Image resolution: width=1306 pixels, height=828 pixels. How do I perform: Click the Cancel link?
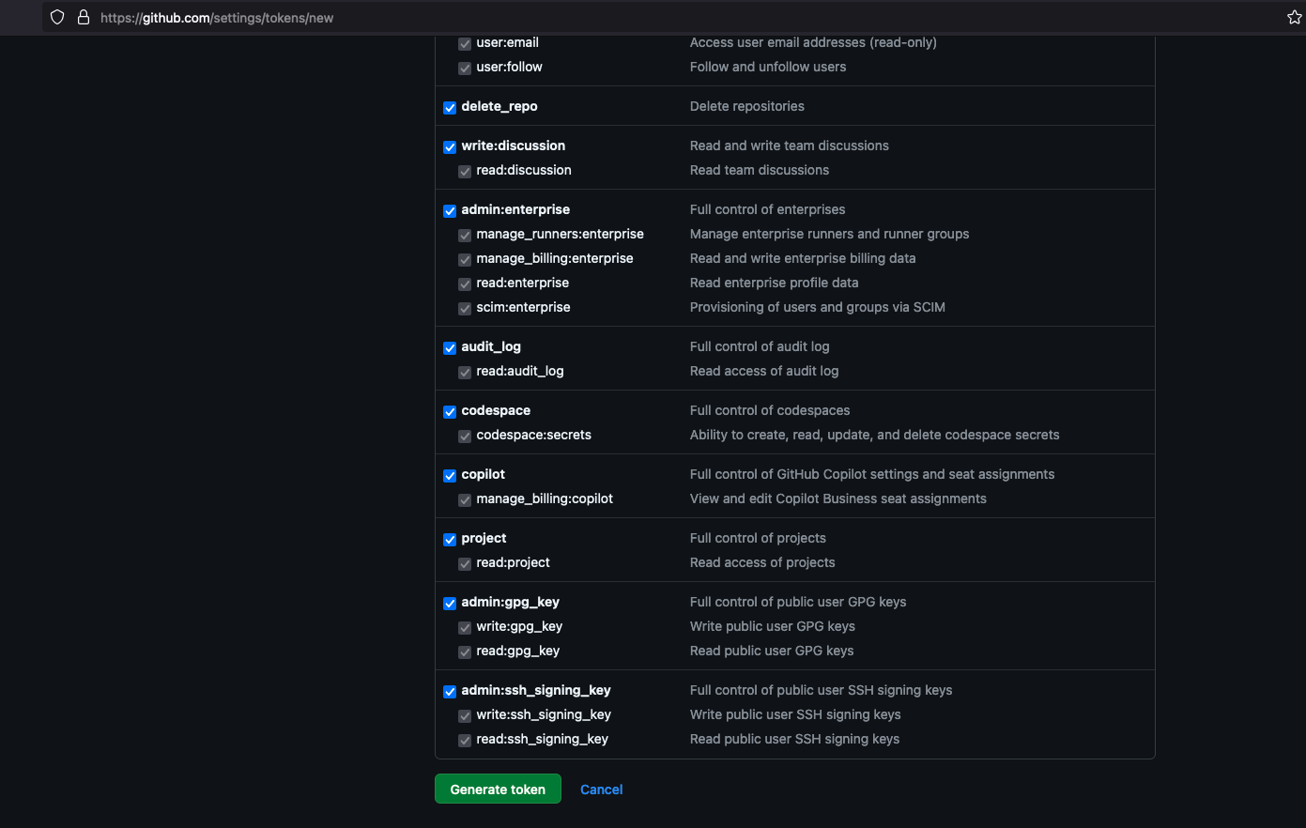[x=601, y=790]
